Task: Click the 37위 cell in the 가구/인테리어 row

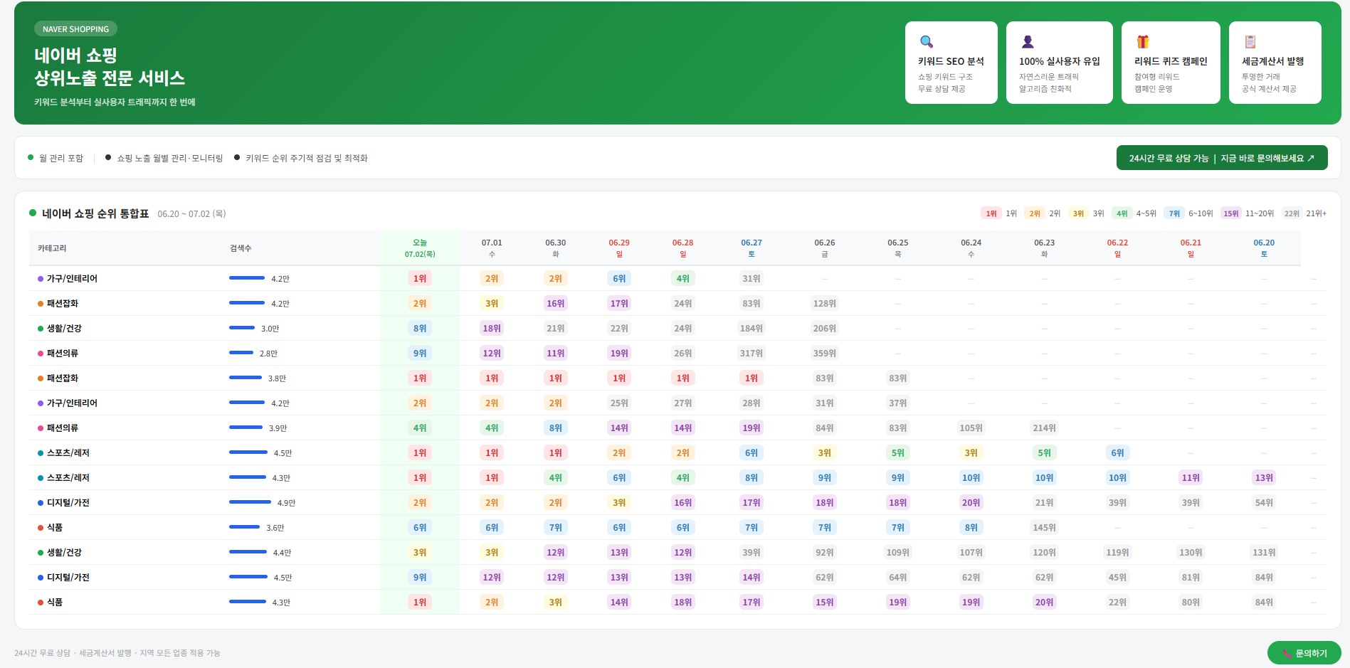Action: pos(898,403)
